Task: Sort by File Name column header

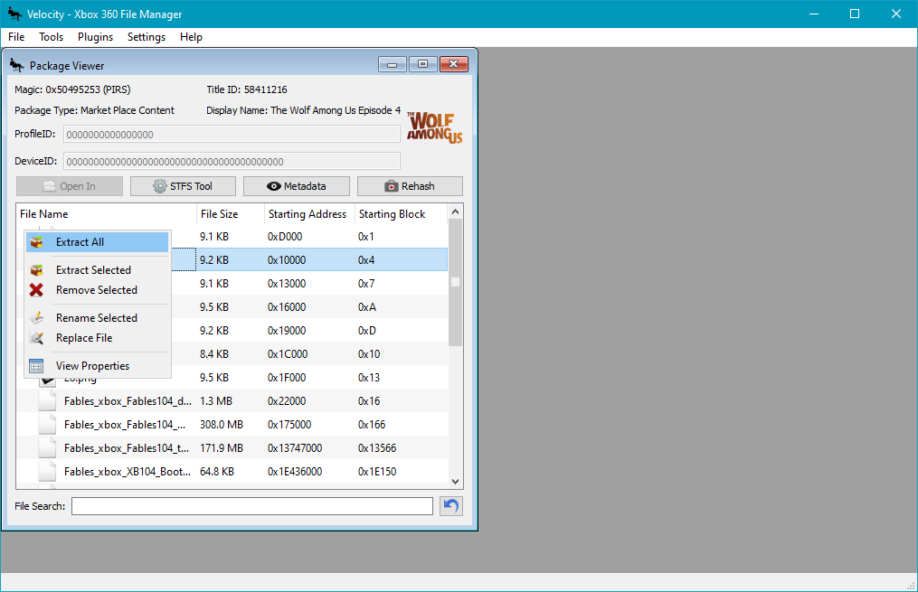Action: point(106,214)
